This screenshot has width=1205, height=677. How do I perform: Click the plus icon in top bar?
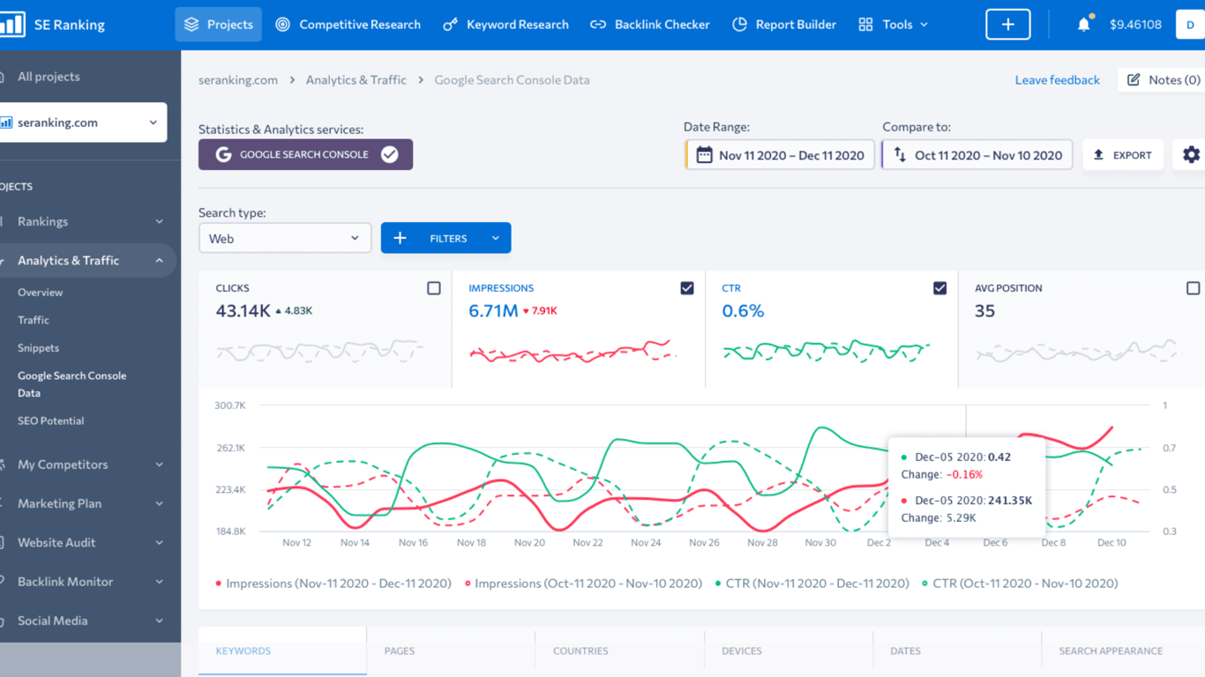[x=1008, y=25]
